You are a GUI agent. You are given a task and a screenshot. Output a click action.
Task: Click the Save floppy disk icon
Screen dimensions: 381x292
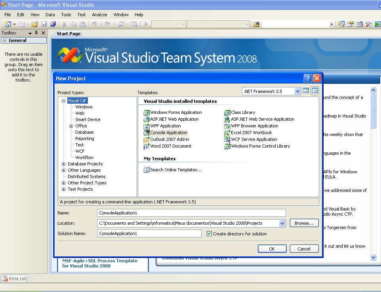click(x=44, y=24)
